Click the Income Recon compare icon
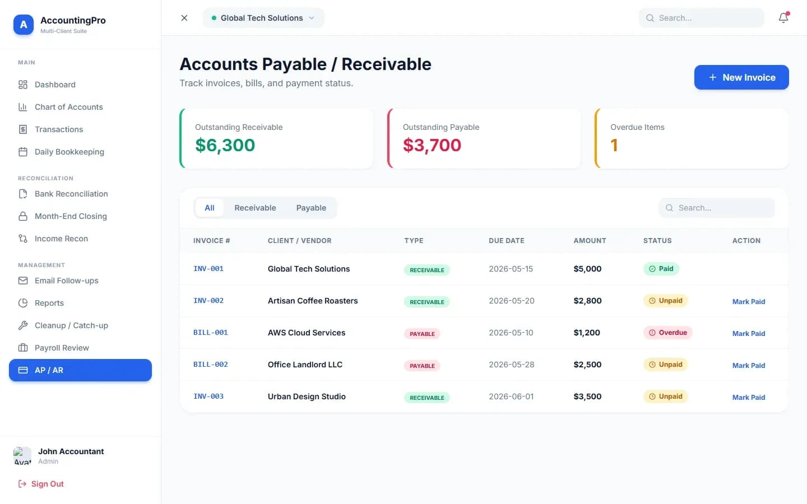 23,239
